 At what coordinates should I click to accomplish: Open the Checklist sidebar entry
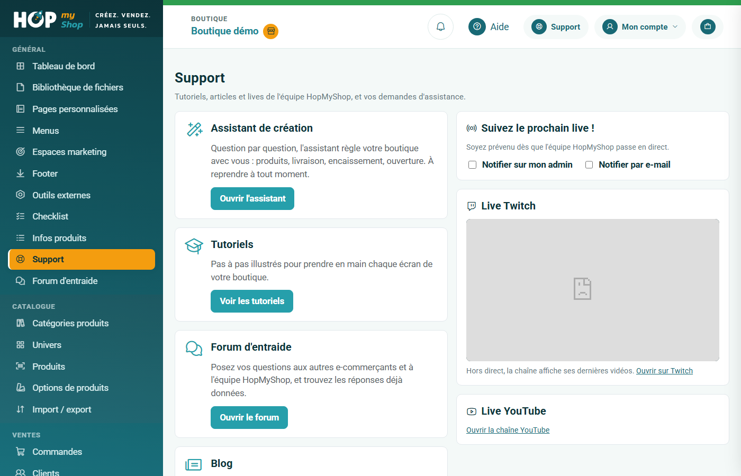82,216
